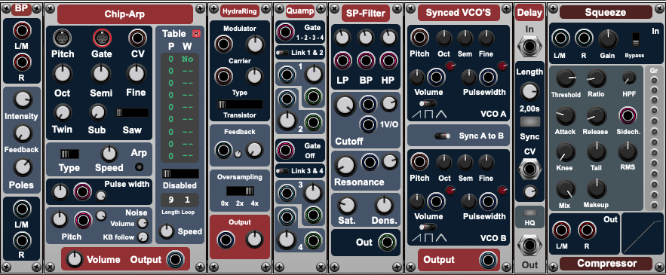Adjust the Oct knob on Chip-Arp

(x=62, y=73)
